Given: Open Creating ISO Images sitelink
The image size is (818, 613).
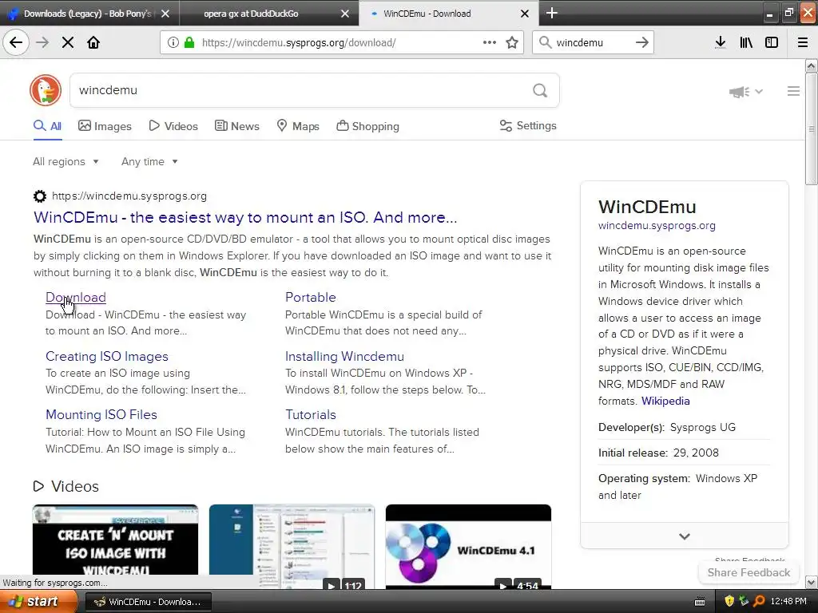Looking at the screenshot, I should click(107, 356).
